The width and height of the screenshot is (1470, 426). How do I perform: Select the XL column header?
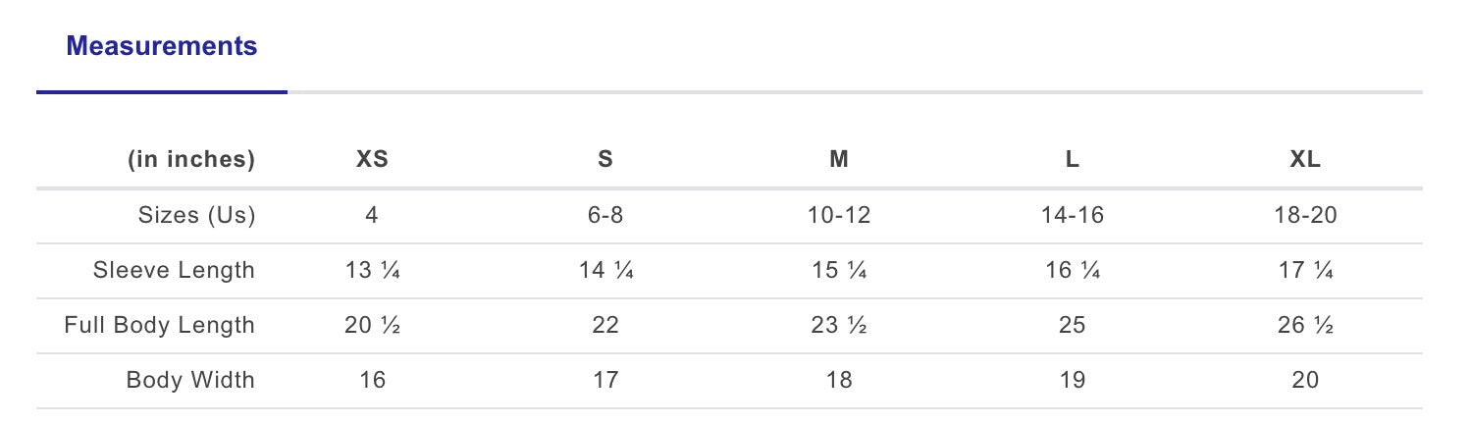1305,160
